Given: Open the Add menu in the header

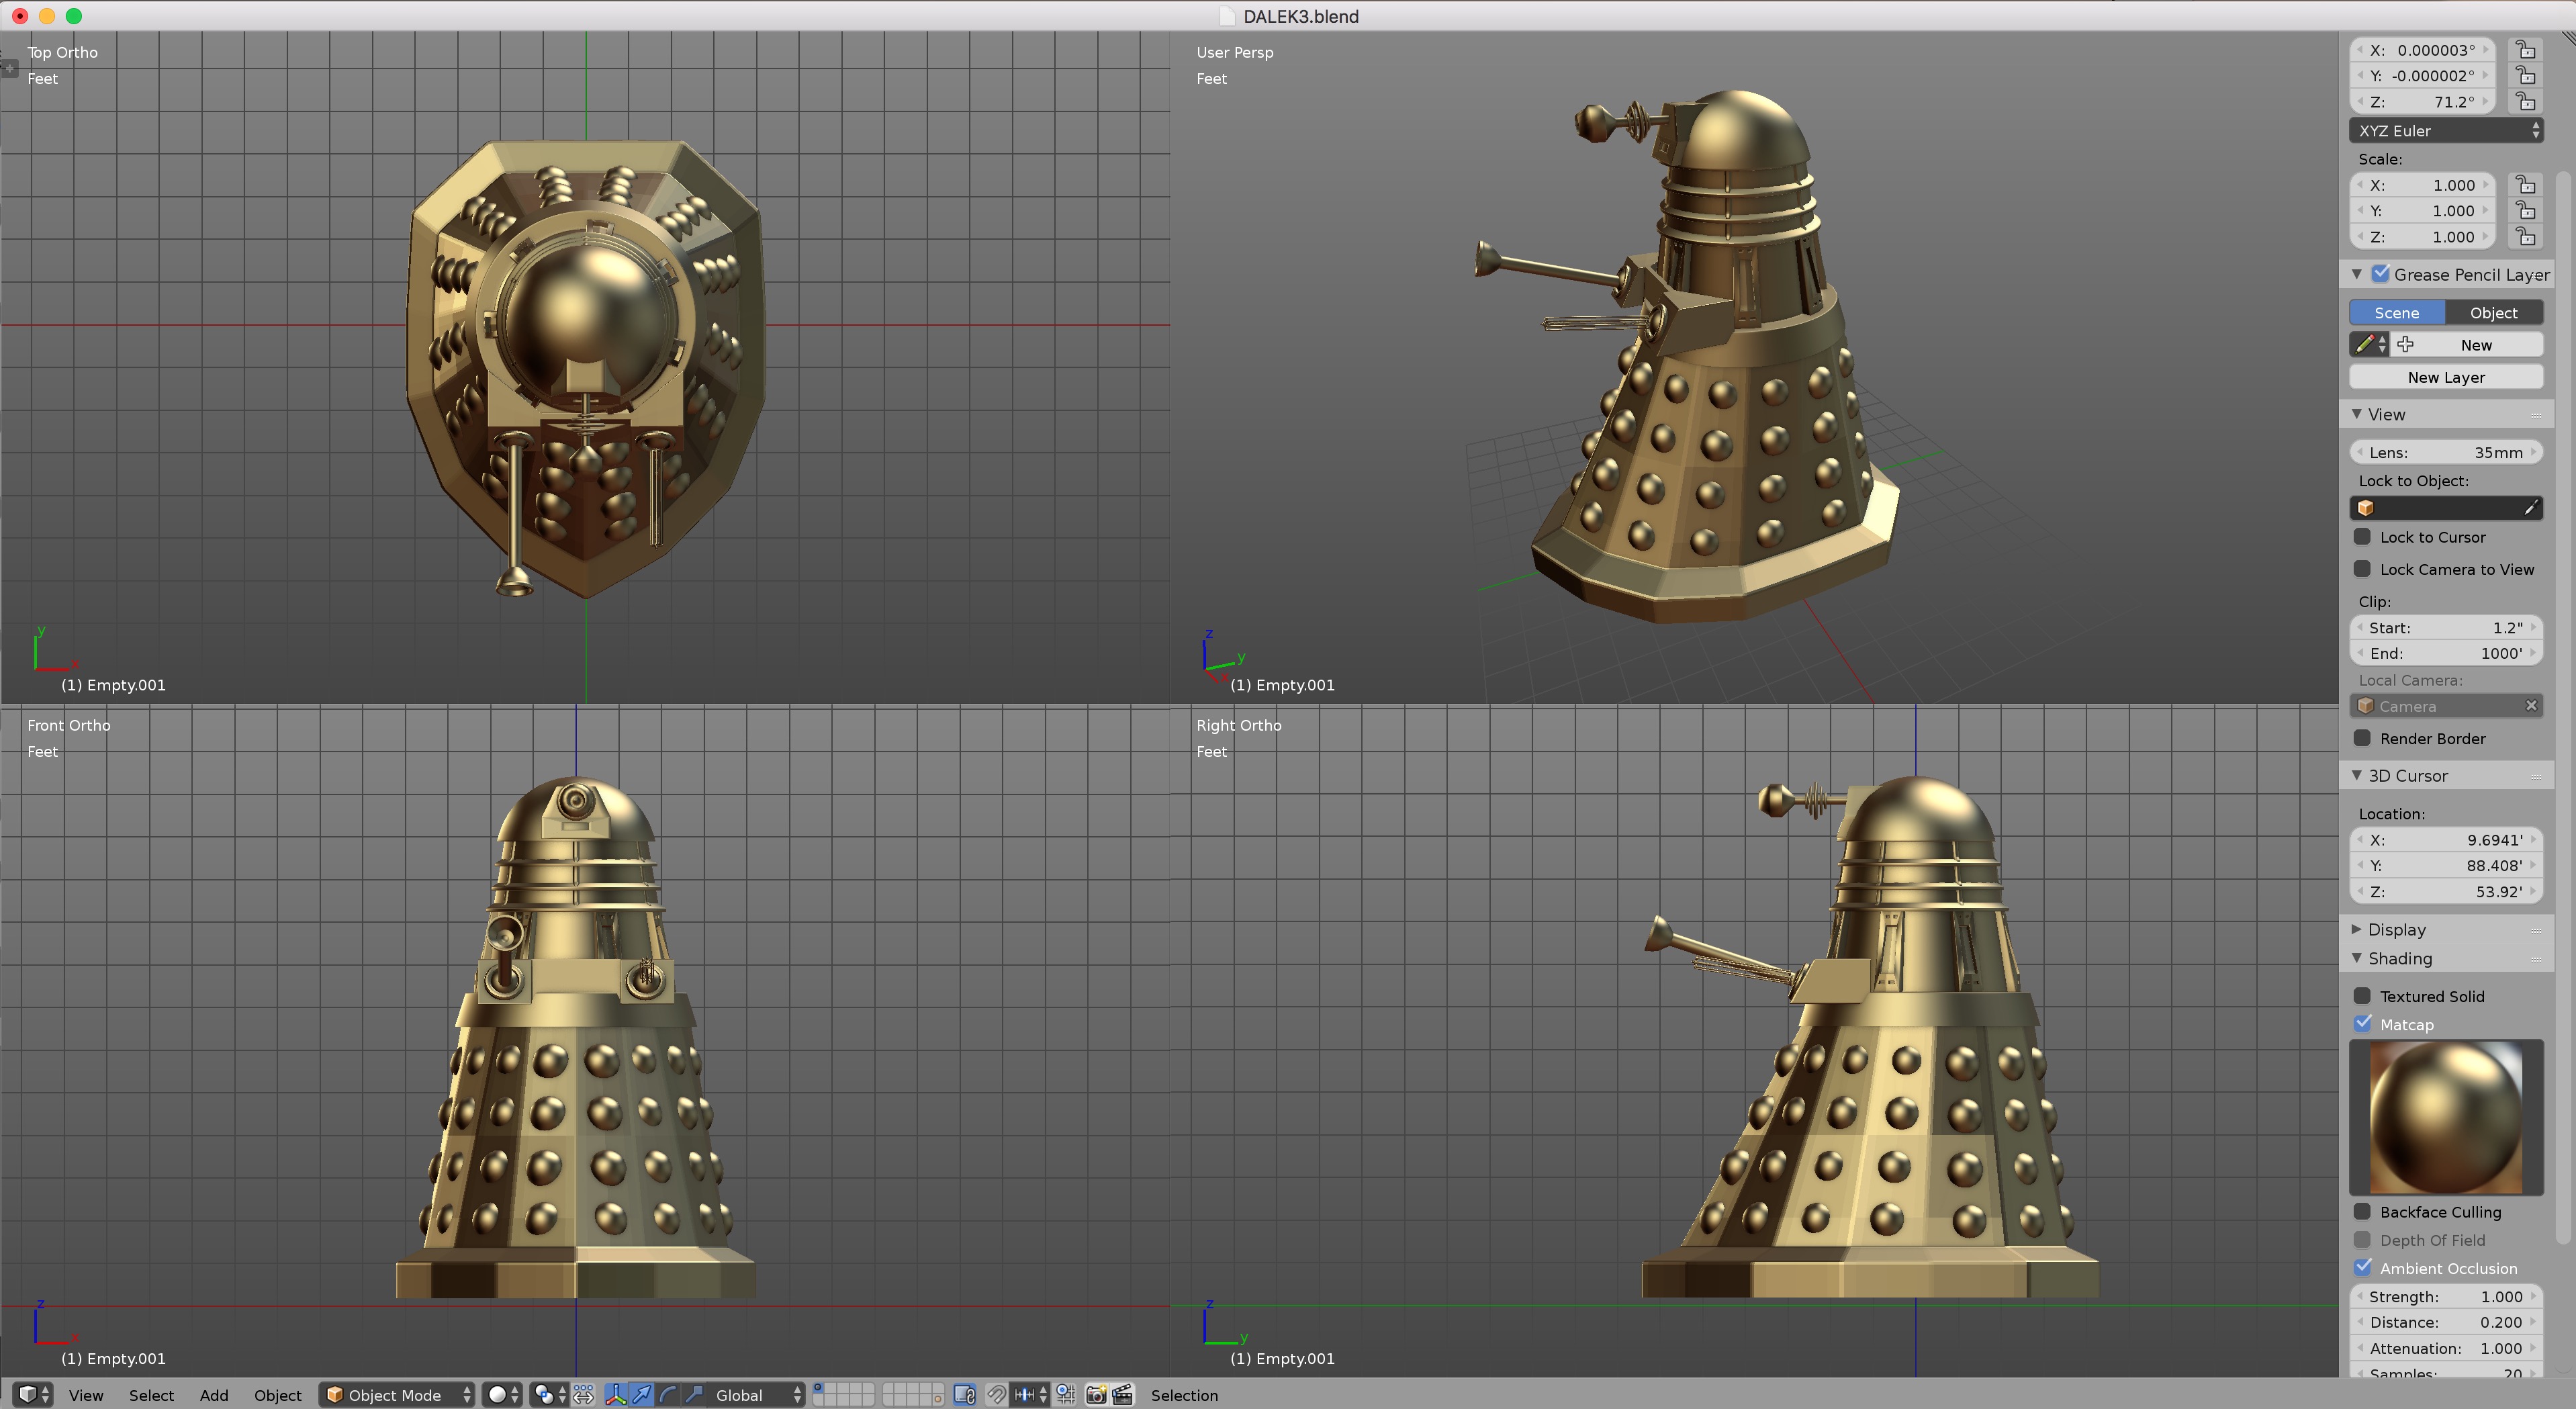Looking at the screenshot, I should (213, 1394).
